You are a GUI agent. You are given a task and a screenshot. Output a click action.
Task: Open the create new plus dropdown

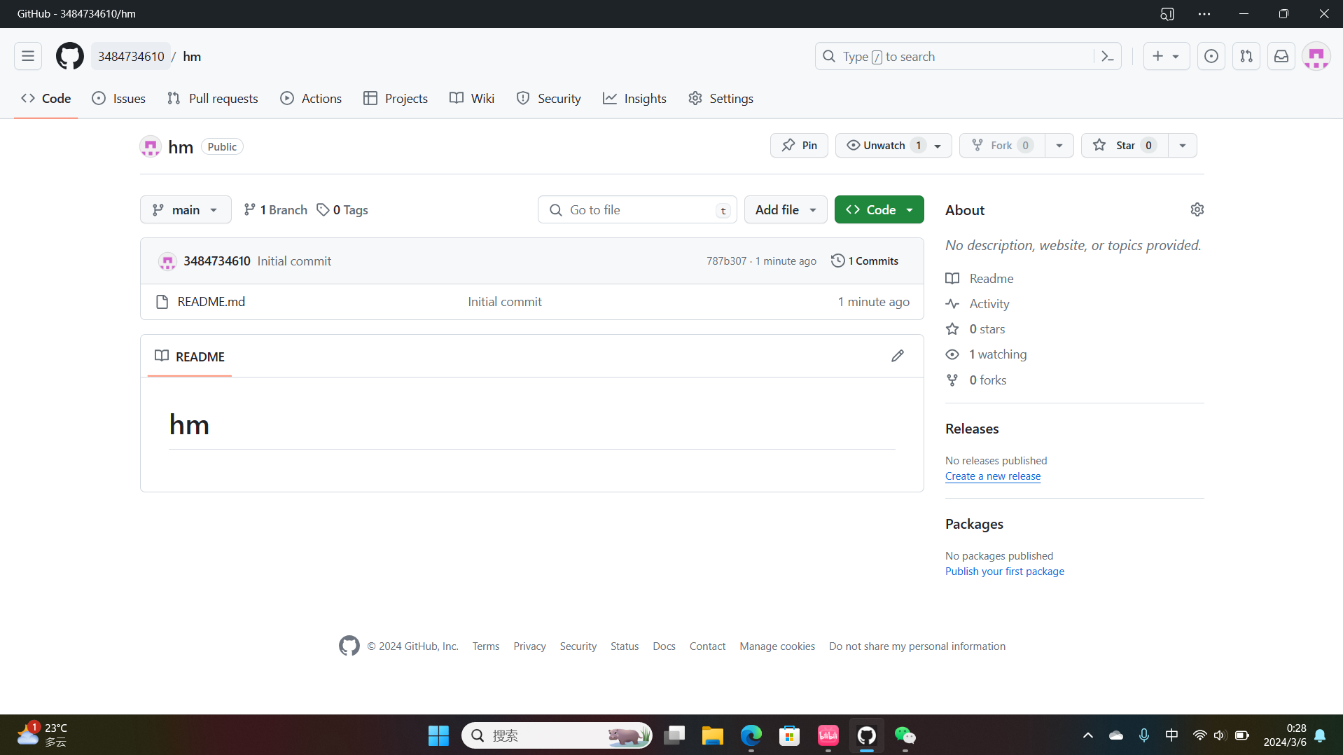coord(1167,56)
